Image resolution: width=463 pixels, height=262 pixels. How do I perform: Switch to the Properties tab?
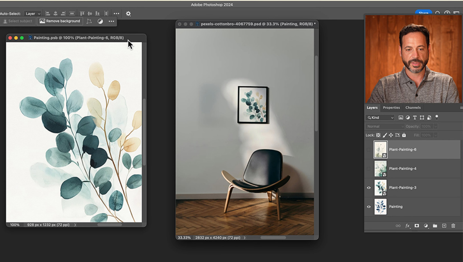pyautogui.click(x=391, y=108)
